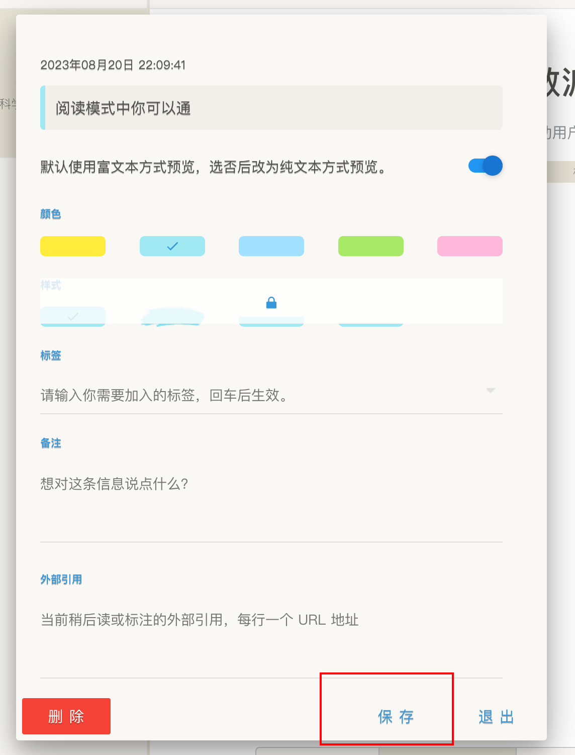Select the green highlight color
The height and width of the screenshot is (755, 575).
370,246
